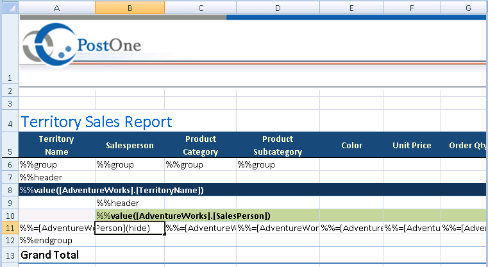This screenshot has width=488, height=267.
Task: Select %%group cell in column B
Action: [130, 164]
